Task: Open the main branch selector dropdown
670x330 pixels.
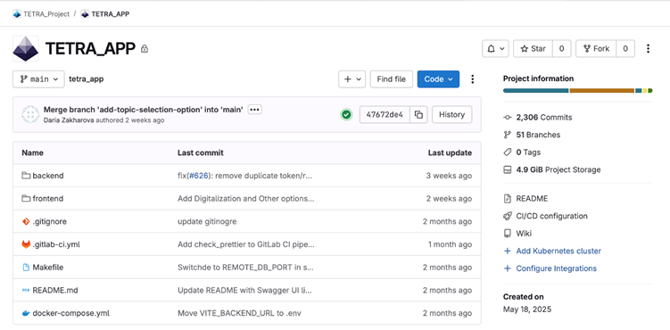Action: (x=38, y=79)
